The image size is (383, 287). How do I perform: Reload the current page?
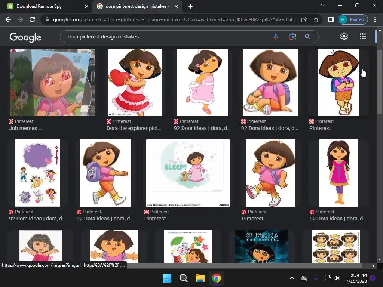pyautogui.click(x=32, y=19)
